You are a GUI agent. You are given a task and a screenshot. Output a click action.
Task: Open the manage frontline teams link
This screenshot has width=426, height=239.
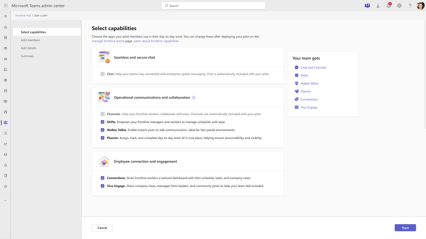pos(108,41)
